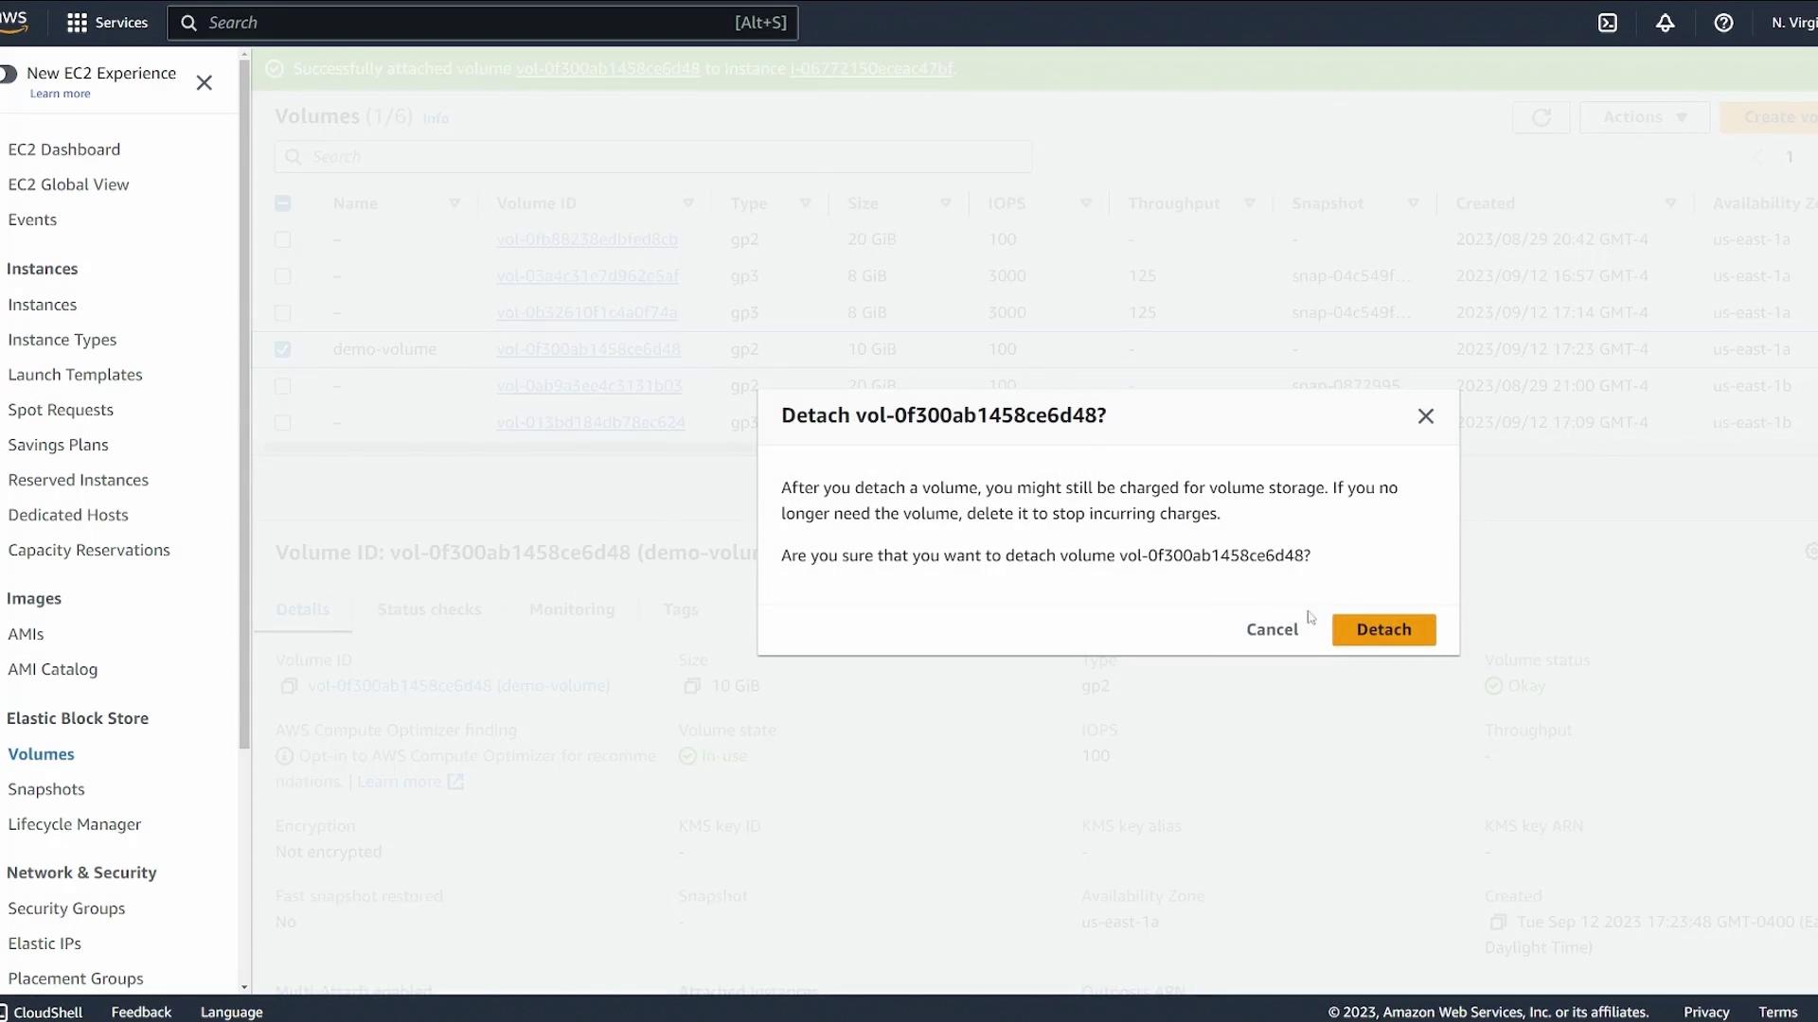Sort by the Volume ID column arrow

tap(688, 203)
